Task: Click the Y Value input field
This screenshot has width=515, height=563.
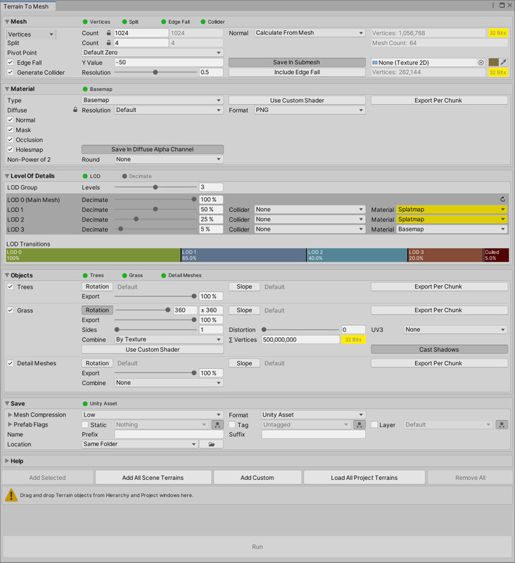Action: click(x=167, y=63)
